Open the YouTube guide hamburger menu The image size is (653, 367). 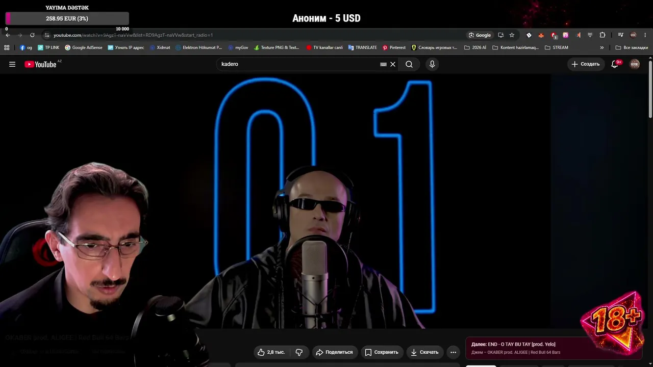(12, 64)
